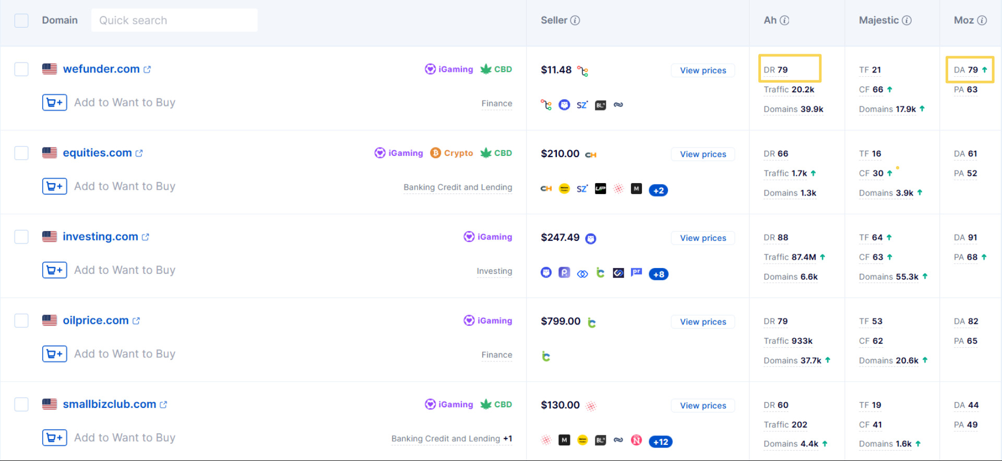1002x461 pixels.
Task: Click Crypto tag icon for equities.com
Action: 435,153
